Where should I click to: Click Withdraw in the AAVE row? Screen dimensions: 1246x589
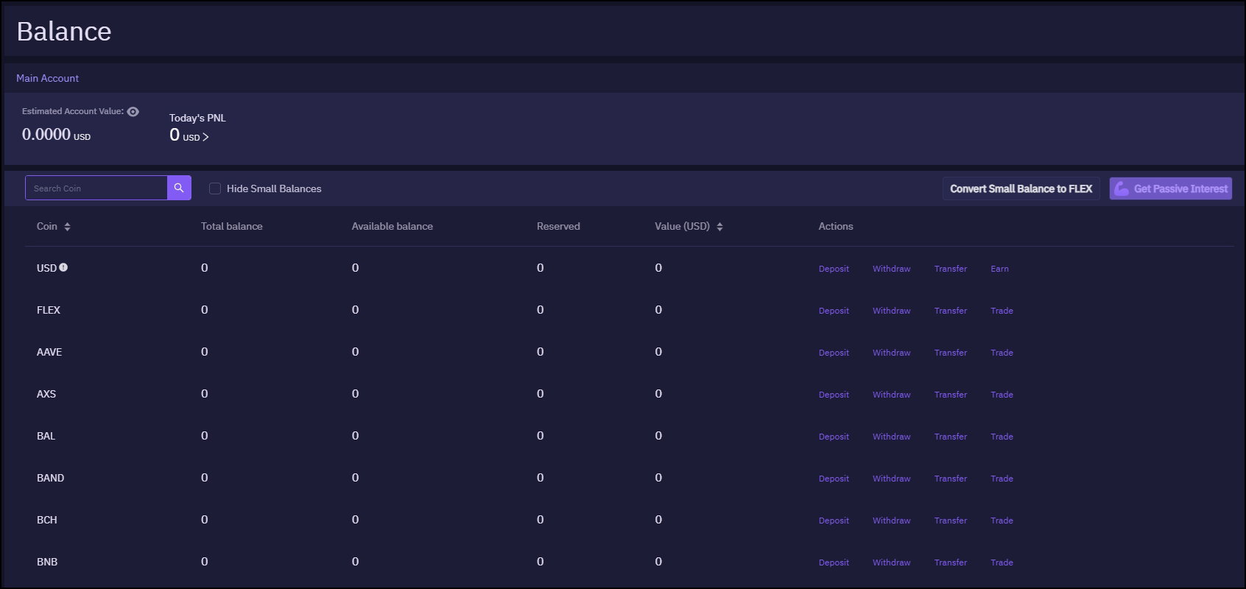click(892, 353)
